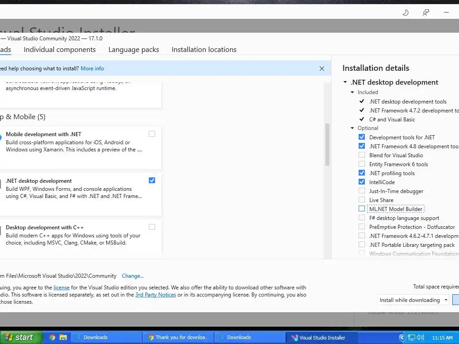Uncheck IntelliCode option
459x344 pixels.
pos(362,182)
